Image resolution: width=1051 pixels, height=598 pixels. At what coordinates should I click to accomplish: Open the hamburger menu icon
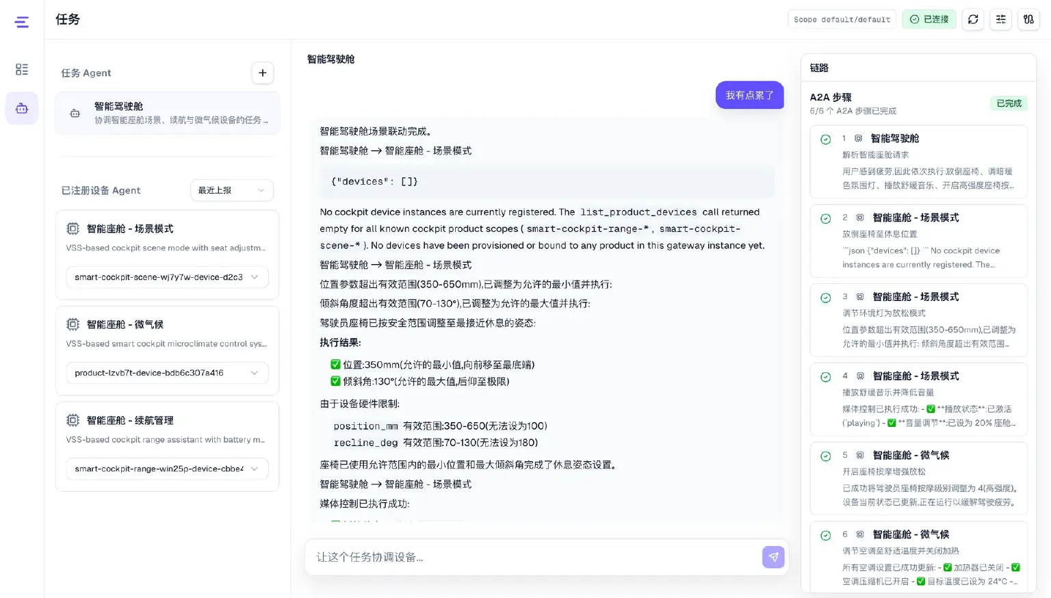[x=22, y=22]
